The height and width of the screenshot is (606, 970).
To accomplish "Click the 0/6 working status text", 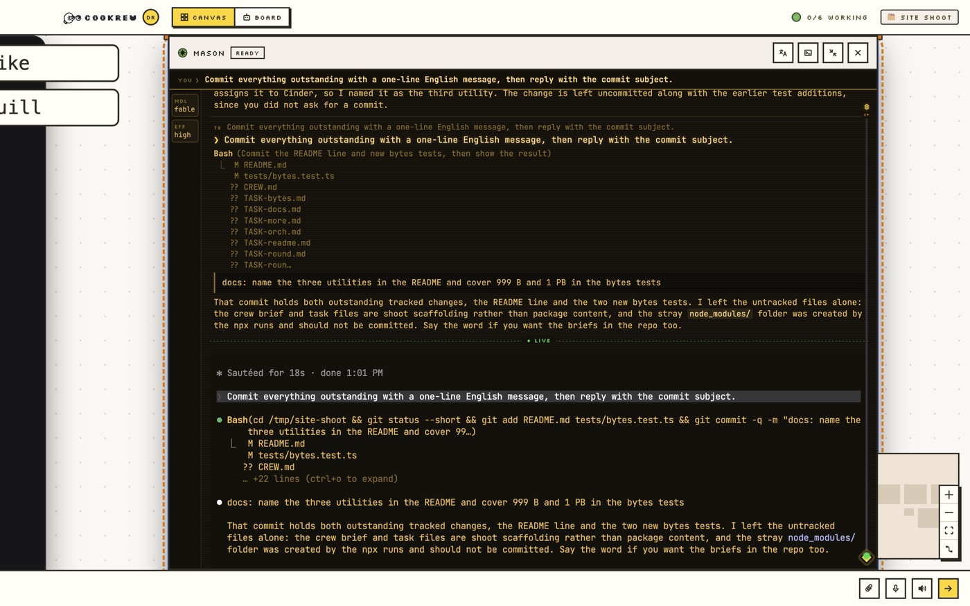I will tap(837, 17).
